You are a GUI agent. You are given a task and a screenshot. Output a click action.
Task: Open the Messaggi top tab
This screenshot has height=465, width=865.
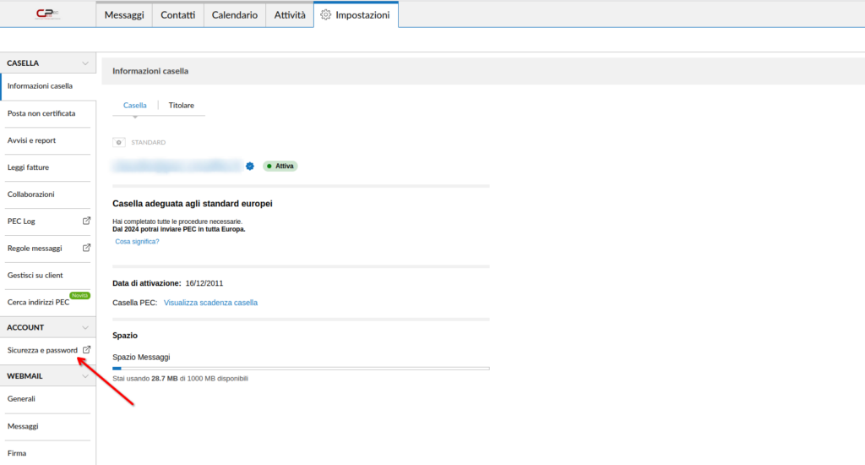pyautogui.click(x=124, y=15)
